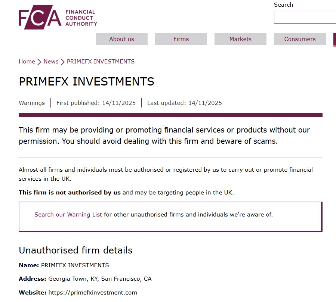Click the PRIMEFX INVESTMENTS page heading
The width and height of the screenshot is (336, 302).
click(x=86, y=81)
